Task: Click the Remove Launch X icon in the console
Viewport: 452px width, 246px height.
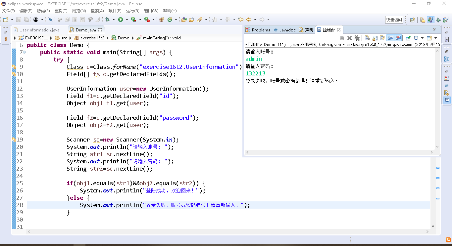Action: pos(349,38)
